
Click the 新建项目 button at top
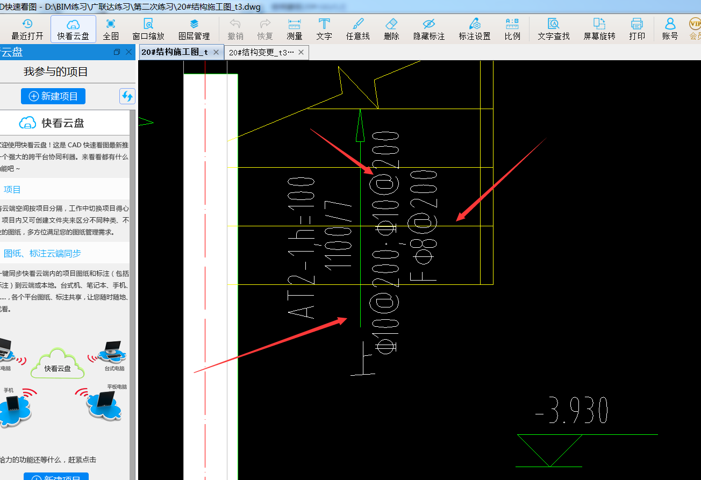point(53,96)
